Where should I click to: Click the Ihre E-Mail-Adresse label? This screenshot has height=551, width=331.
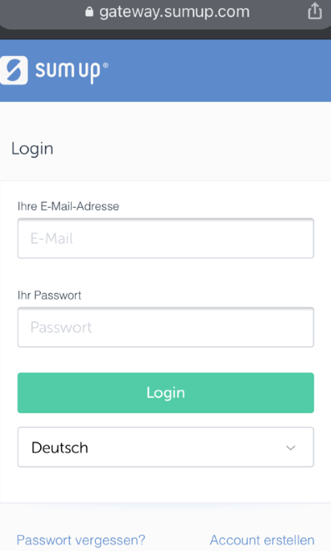tap(68, 206)
